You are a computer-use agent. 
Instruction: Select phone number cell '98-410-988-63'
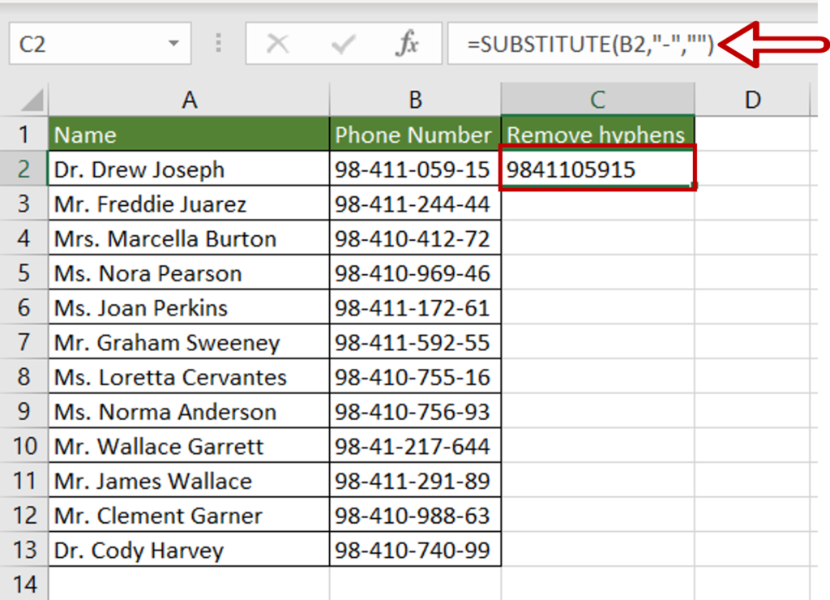pos(415,515)
